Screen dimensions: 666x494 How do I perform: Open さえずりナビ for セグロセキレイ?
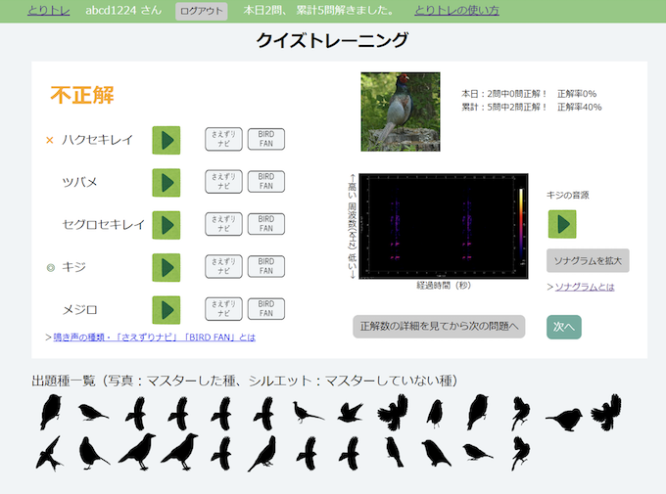pos(223,224)
